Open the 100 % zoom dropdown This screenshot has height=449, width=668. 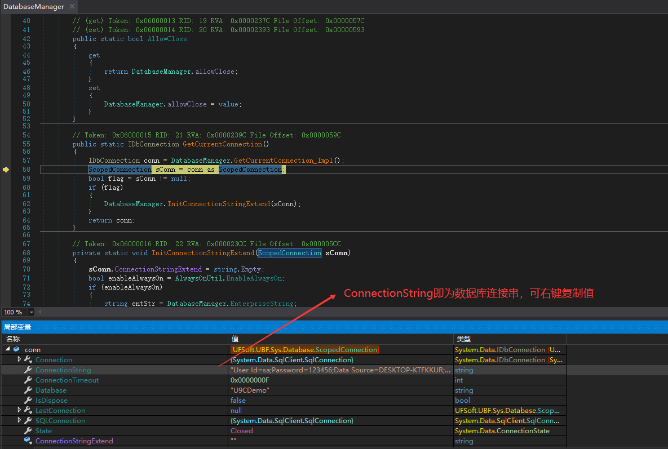pyautogui.click(x=31, y=312)
